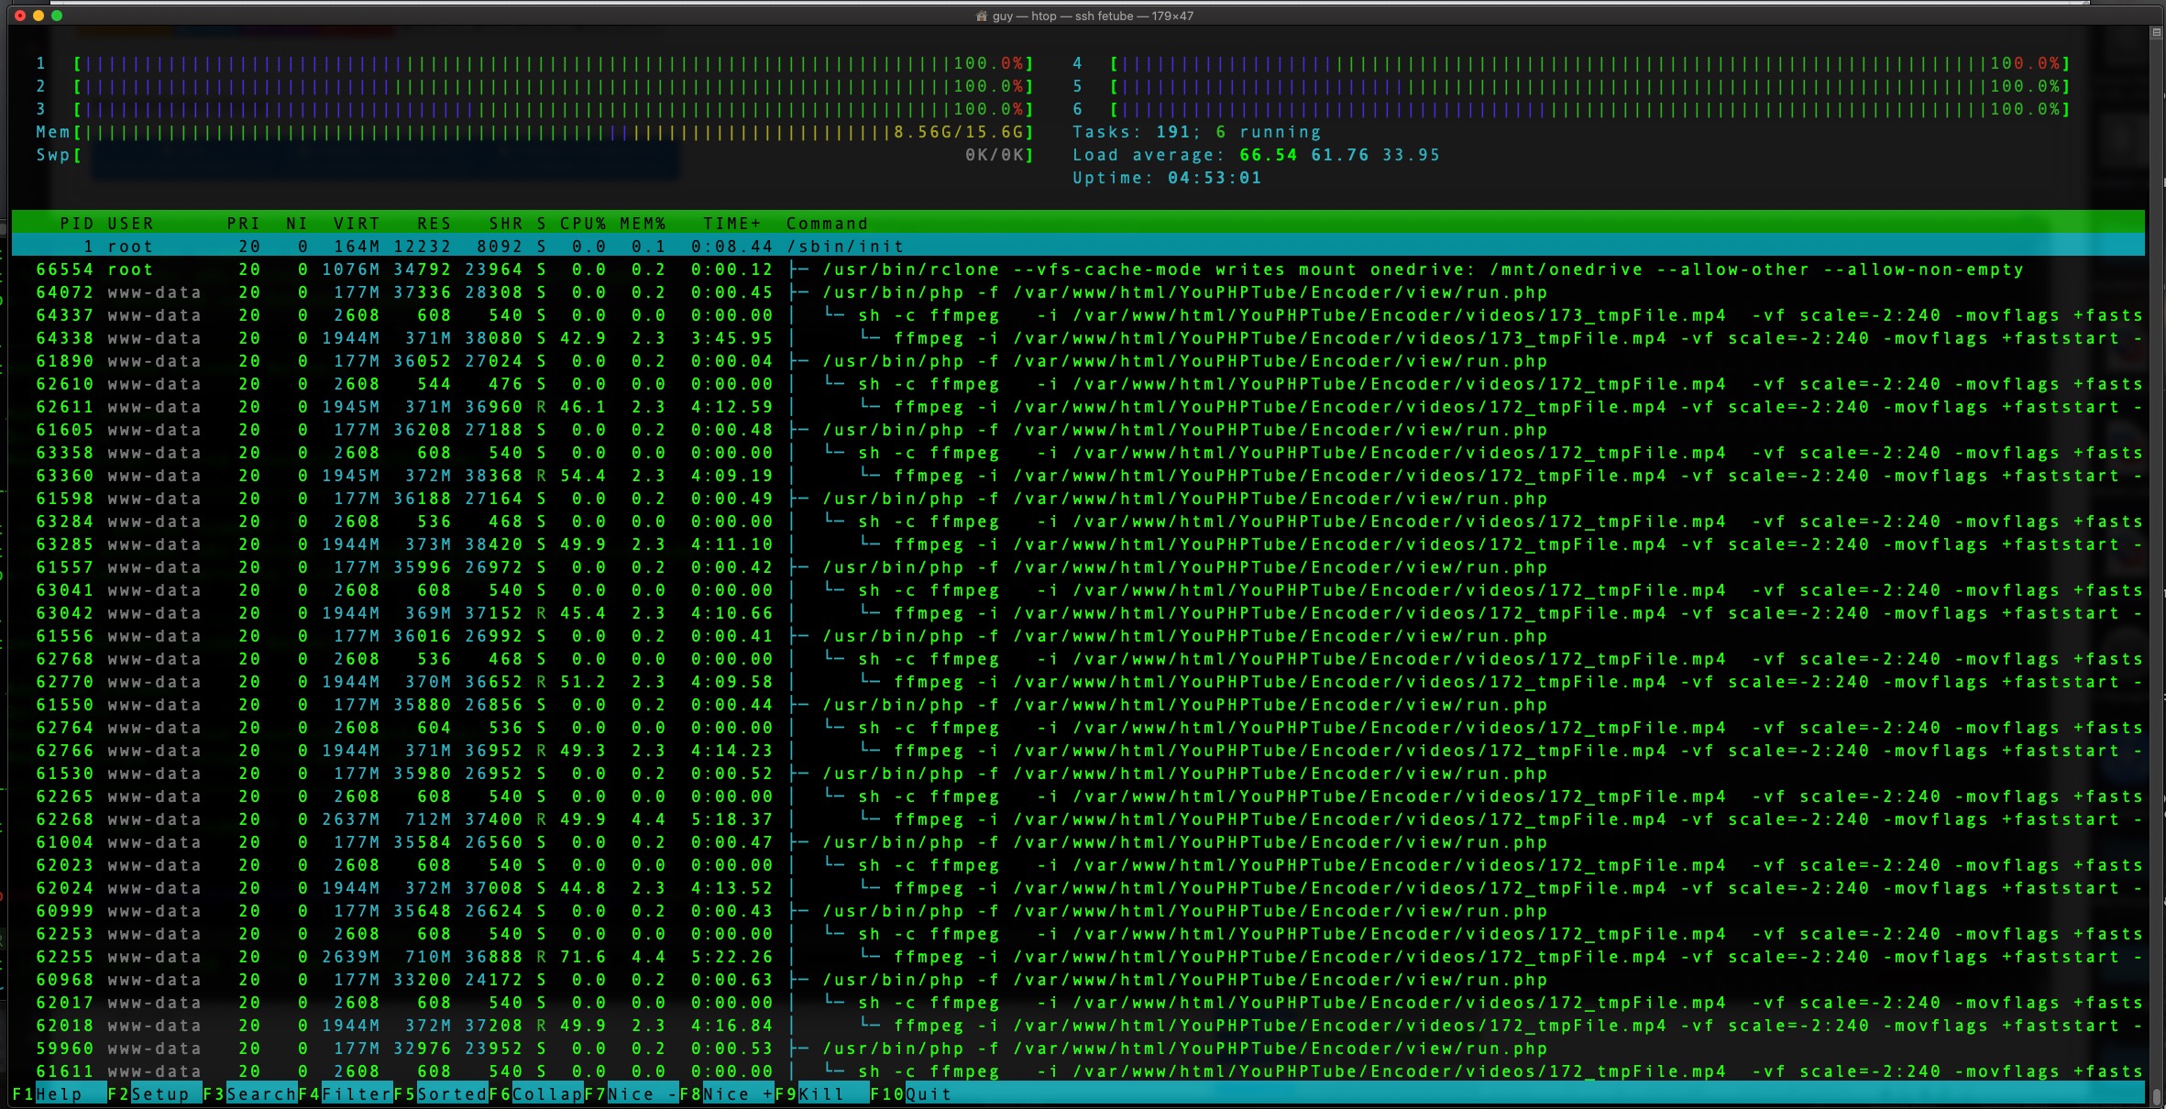The height and width of the screenshot is (1109, 2166).
Task: Select the ffmpeg row with PID 62268
Action: 1078,819
